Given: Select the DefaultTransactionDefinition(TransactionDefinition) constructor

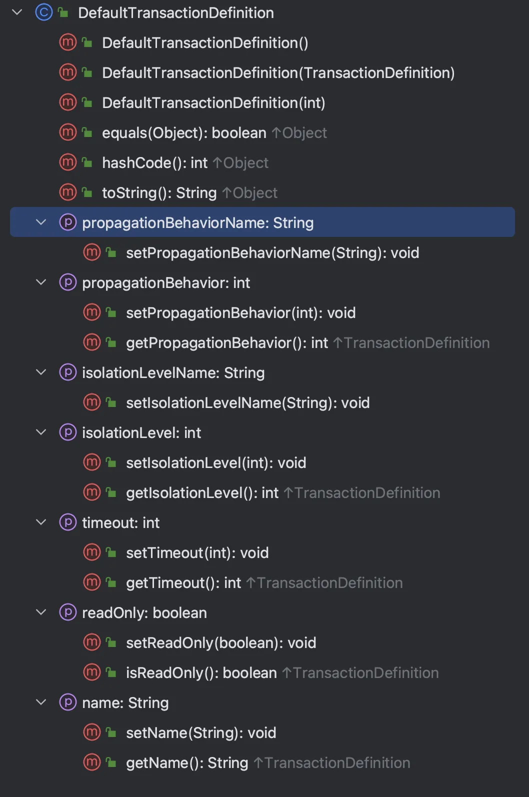Looking at the screenshot, I should pos(278,73).
